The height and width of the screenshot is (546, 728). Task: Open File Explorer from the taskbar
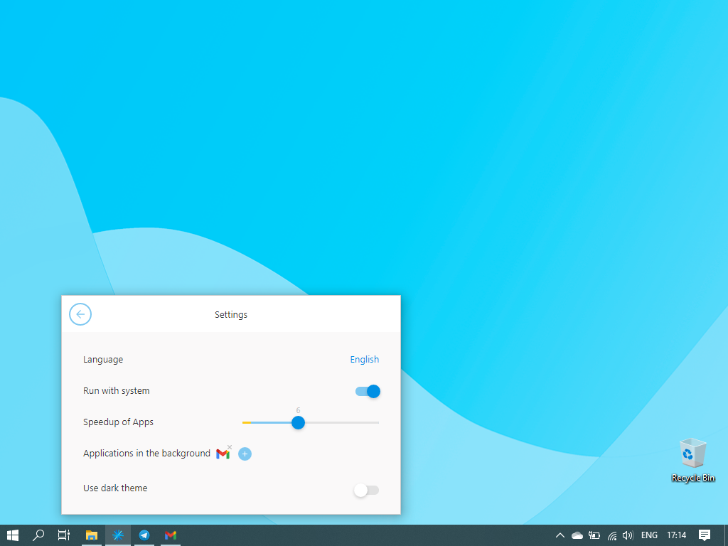[x=92, y=535]
